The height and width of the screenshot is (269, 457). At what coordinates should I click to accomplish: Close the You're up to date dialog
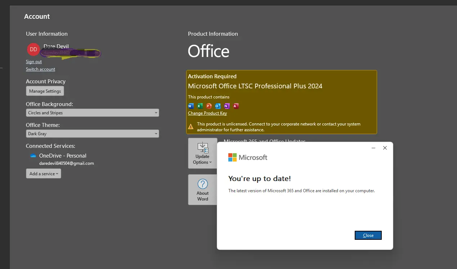tap(368, 235)
